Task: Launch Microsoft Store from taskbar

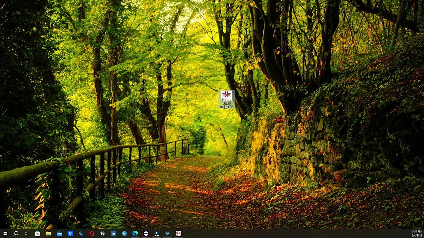Action: pyautogui.click(x=38, y=234)
